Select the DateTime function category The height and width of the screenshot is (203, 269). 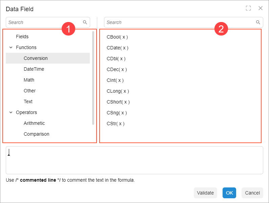coord(34,69)
